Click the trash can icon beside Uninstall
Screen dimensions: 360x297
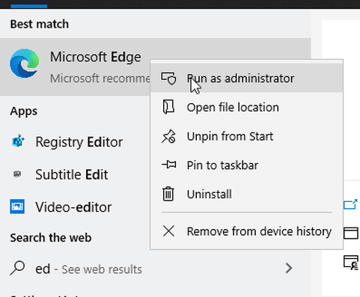[x=168, y=194]
